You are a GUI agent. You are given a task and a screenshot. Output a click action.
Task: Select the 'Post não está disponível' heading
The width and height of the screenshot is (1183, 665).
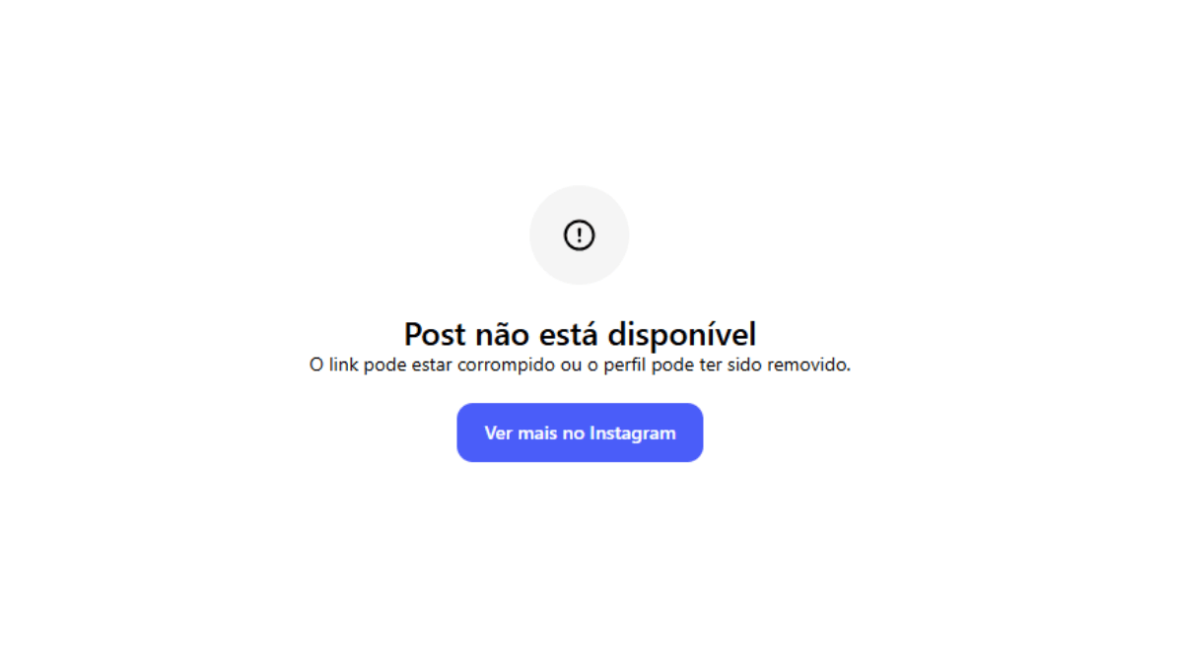[x=580, y=334]
